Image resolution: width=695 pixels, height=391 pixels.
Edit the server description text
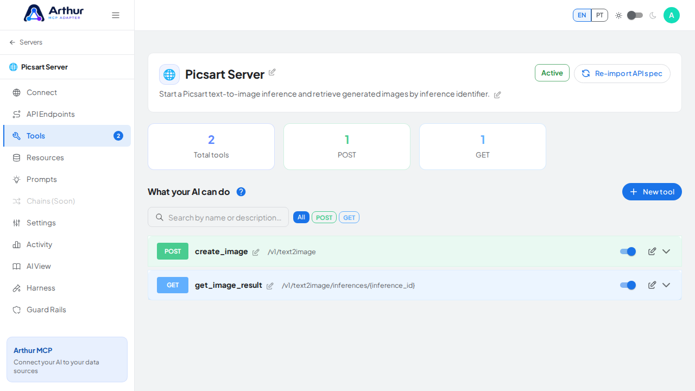click(x=497, y=94)
